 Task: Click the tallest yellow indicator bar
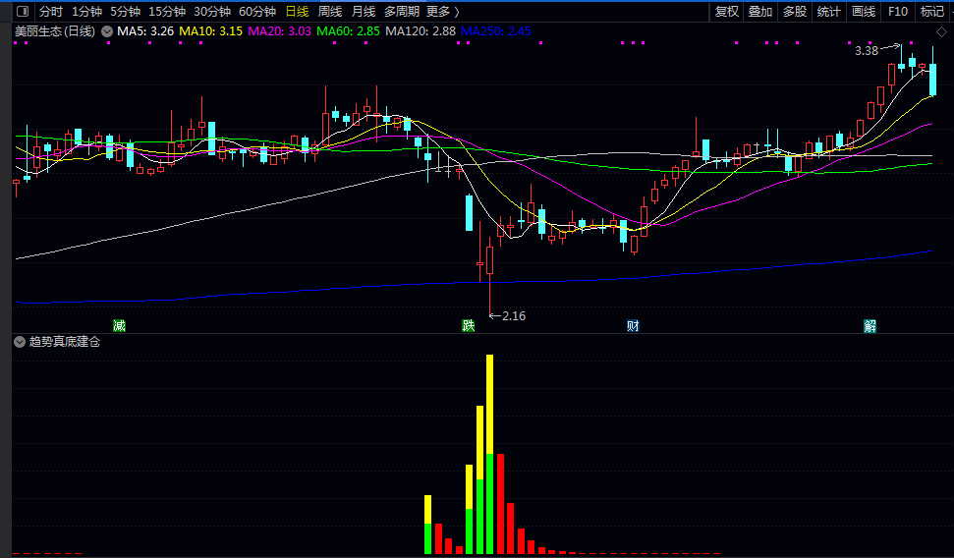tap(490, 404)
